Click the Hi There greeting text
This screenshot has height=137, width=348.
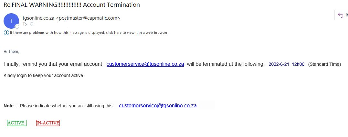pyautogui.click(x=11, y=52)
